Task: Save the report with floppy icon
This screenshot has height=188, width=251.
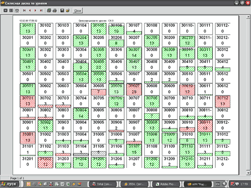Action: 62,11
